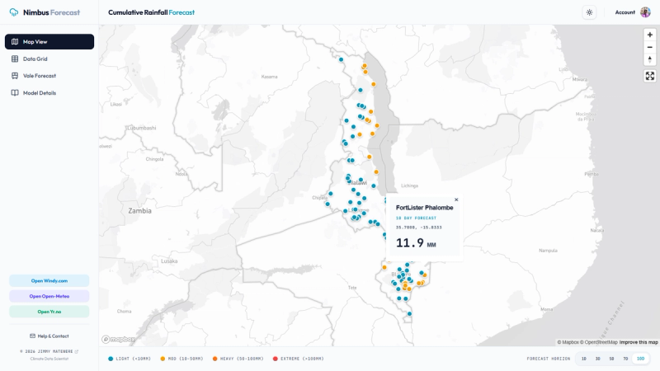The image size is (660, 371).
Task: Open the Improve this map link
Action: point(638,342)
